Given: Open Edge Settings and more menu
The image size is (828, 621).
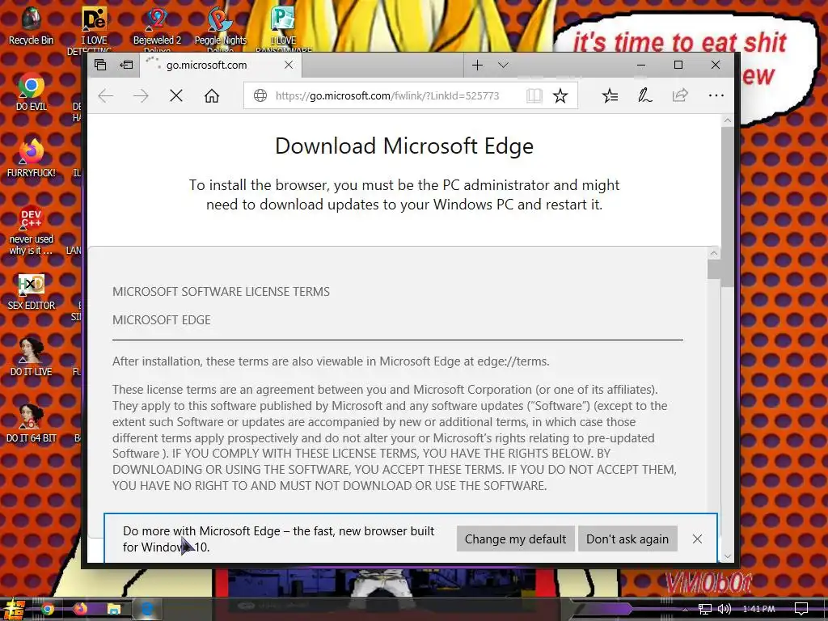Looking at the screenshot, I should pyautogui.click(x=716, y=95).
